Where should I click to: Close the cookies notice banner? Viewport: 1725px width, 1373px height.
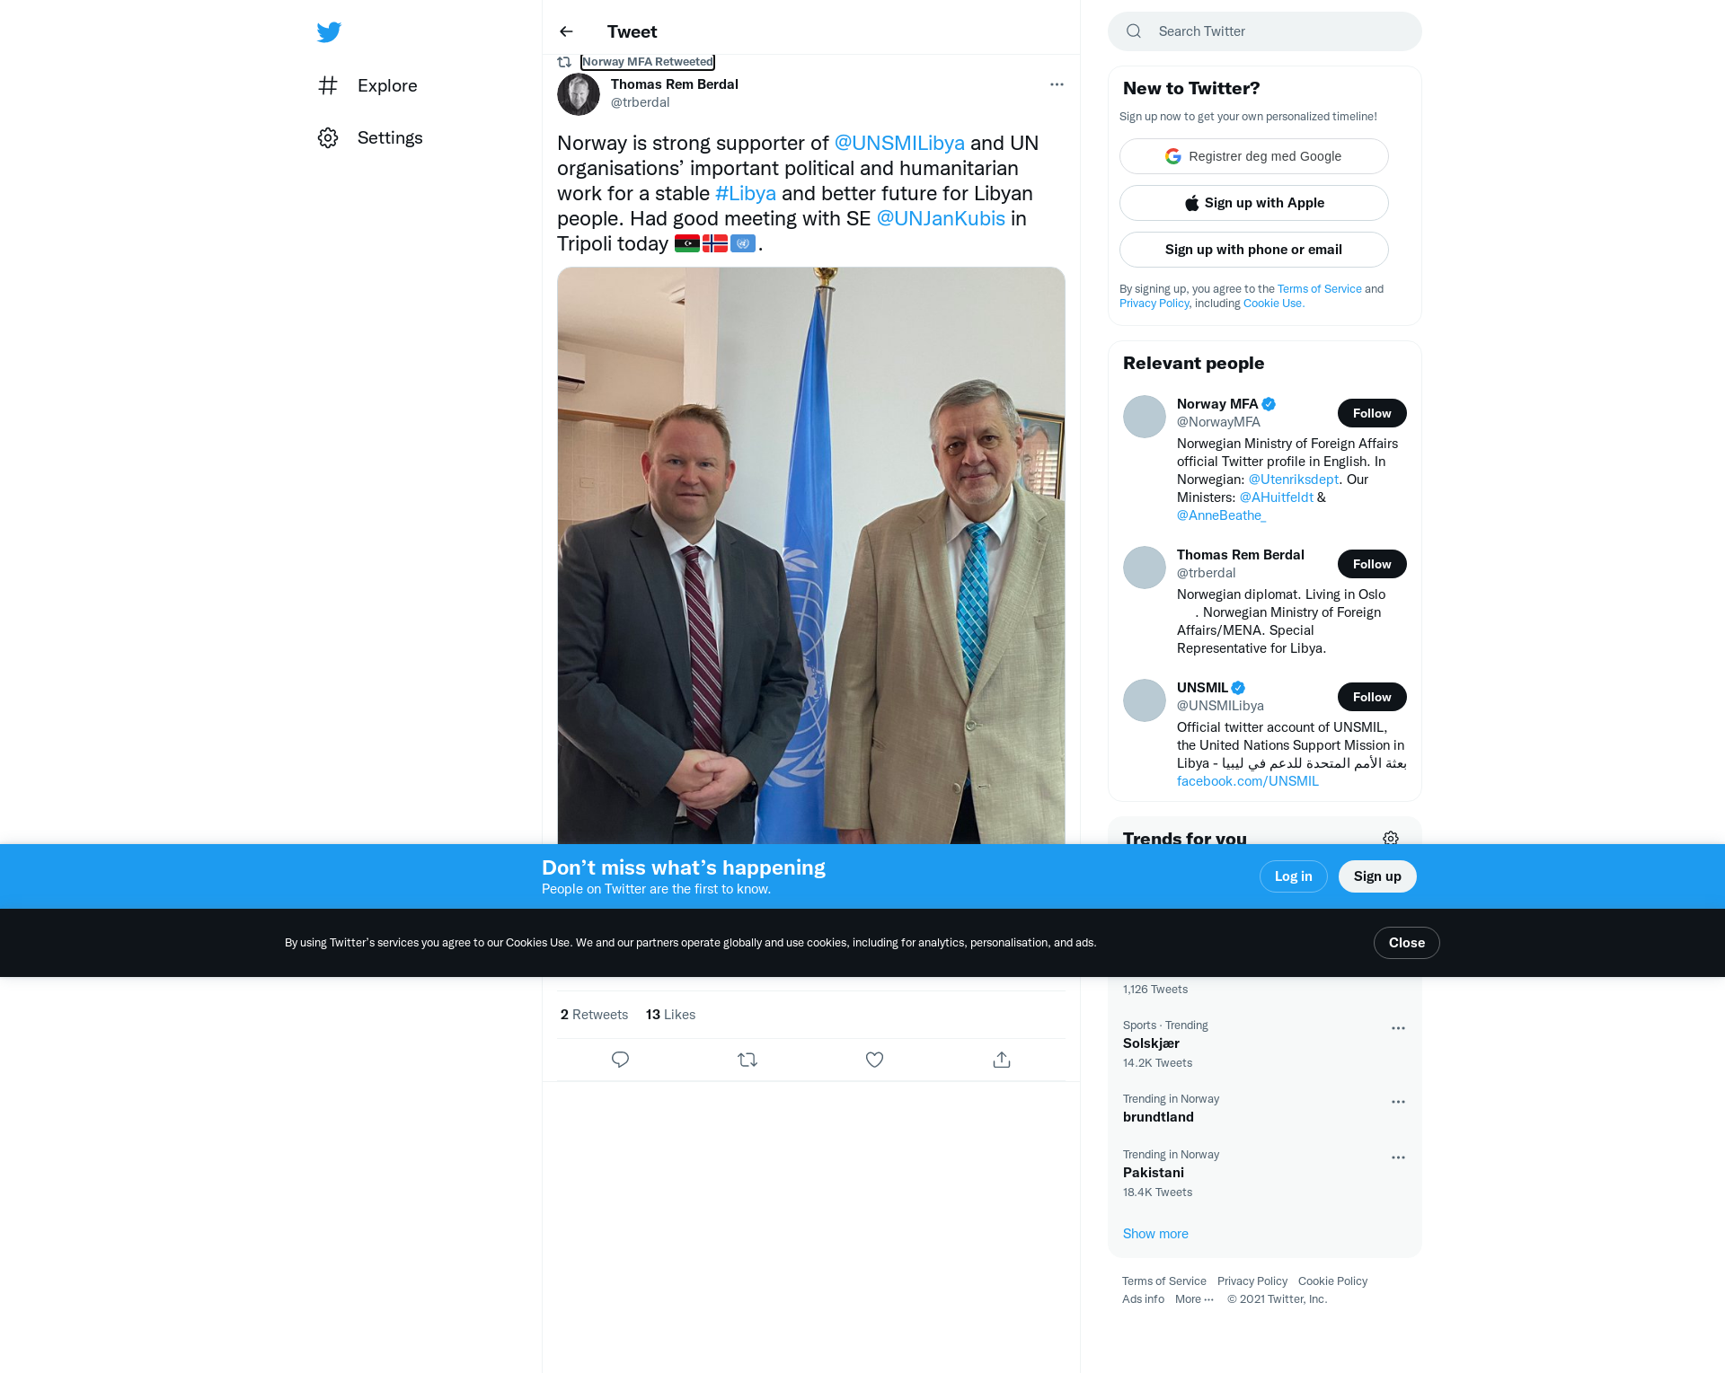click(1407, 943)
